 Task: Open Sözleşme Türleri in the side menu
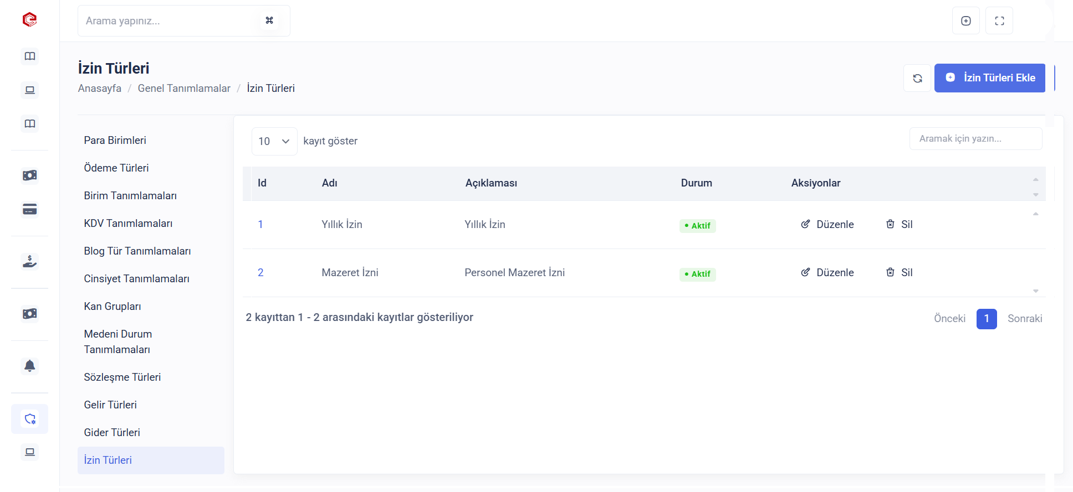pyautogui.click(x=122, y=377)
